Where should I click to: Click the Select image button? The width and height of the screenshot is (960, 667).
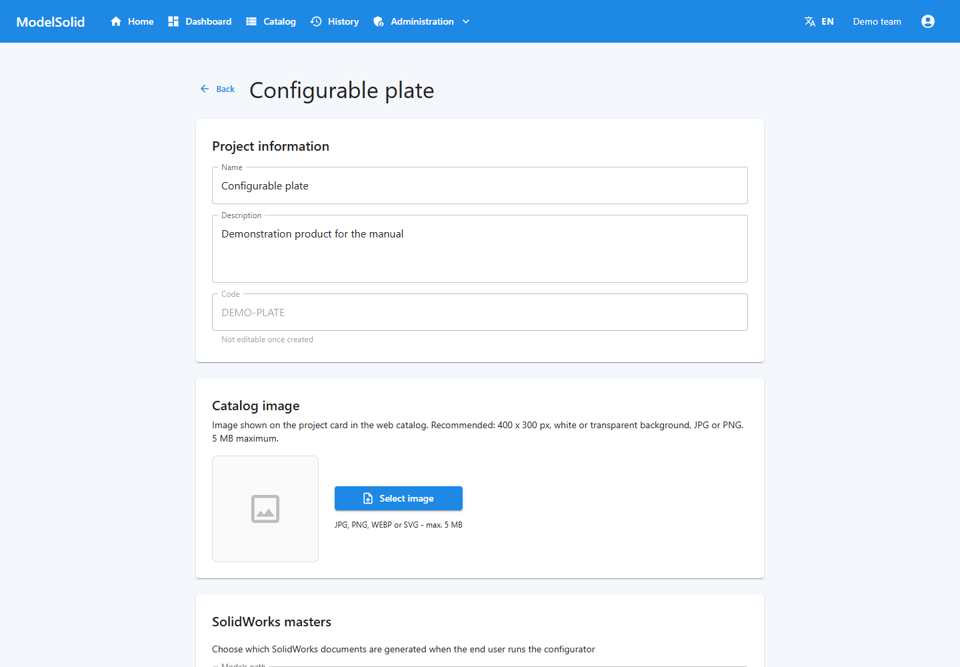(399, 498)
